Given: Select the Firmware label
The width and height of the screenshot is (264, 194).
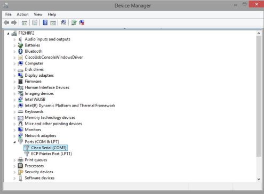Looking at the screenshot, I should tap(33, 82).
